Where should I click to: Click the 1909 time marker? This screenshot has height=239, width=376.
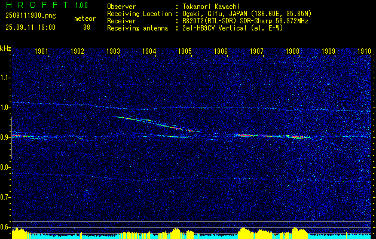pos(329,51)
